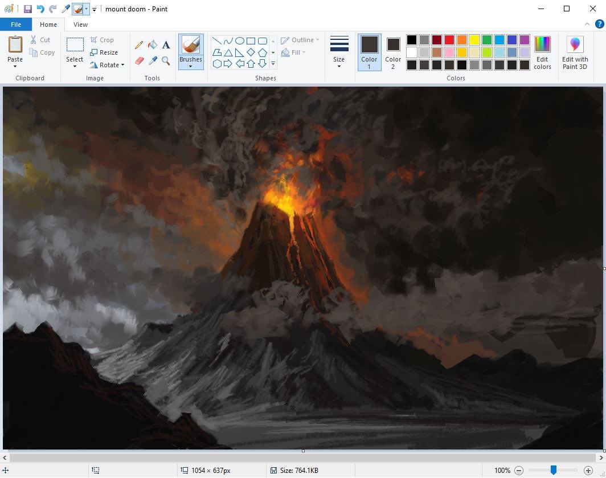Choose the Fill with color bucket
The height and width of the screenshot is (478, 606).
[x=153, y=45]
